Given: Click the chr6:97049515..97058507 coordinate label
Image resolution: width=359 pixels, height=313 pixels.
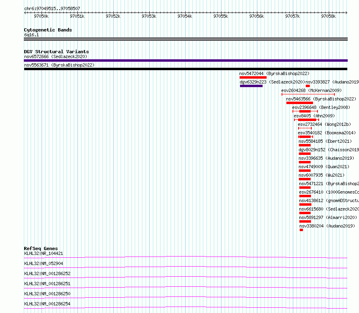Looking at the screenshot, I should click(x=52, y=8).
